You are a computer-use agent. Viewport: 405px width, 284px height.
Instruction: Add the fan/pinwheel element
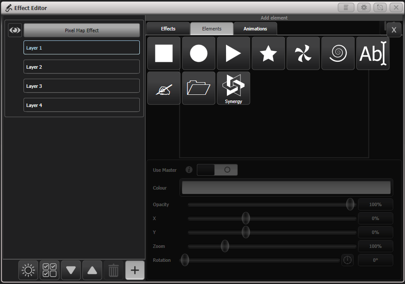(303, 53)
